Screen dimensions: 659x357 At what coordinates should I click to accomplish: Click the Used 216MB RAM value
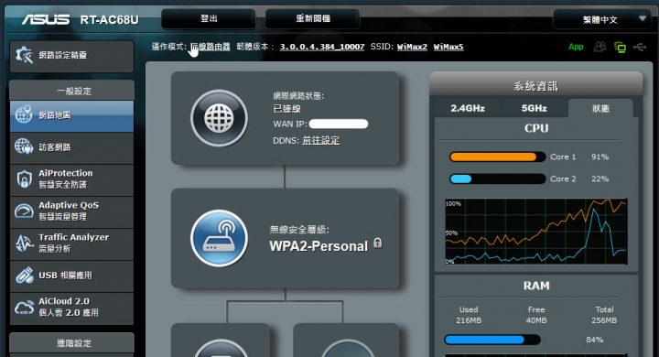[x=469, y=320]
